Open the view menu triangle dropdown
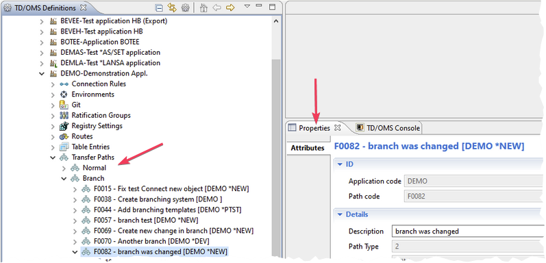This screenshot has width=546, height=263. point(247,6)
